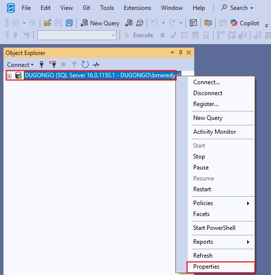Click the New Query toolbar button
This screenshot has width=271, height=275.
tap(100, 23)
